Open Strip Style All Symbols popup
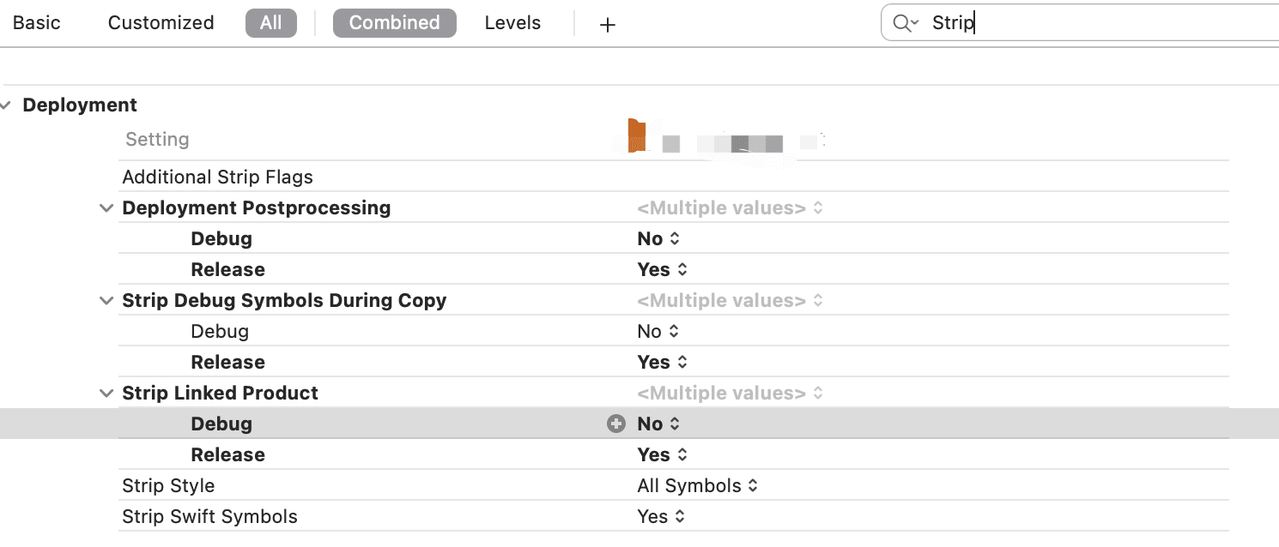The width and height of the screenshot is (1279, 547). pos(697,485)
